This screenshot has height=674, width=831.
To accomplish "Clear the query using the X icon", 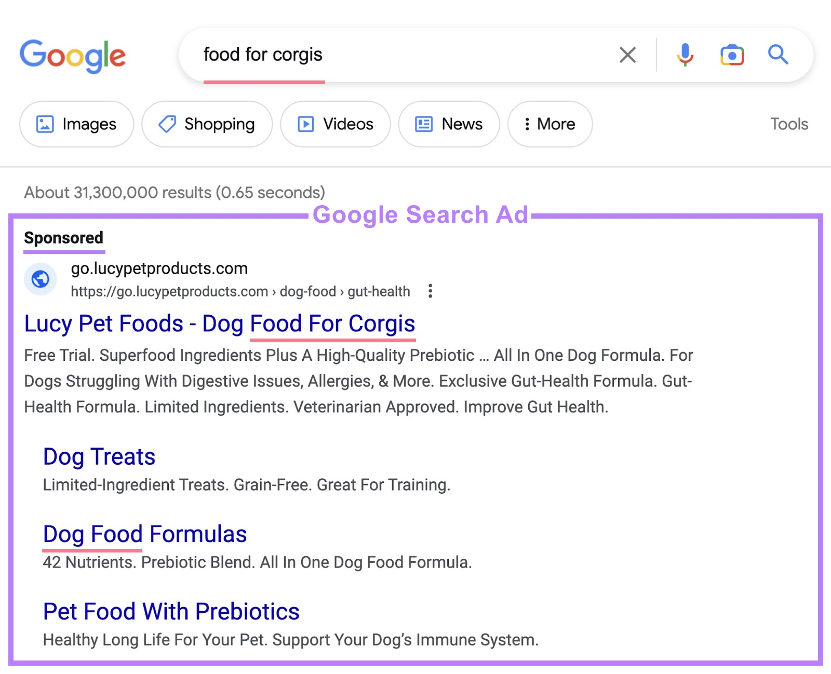I will point(627,55).
